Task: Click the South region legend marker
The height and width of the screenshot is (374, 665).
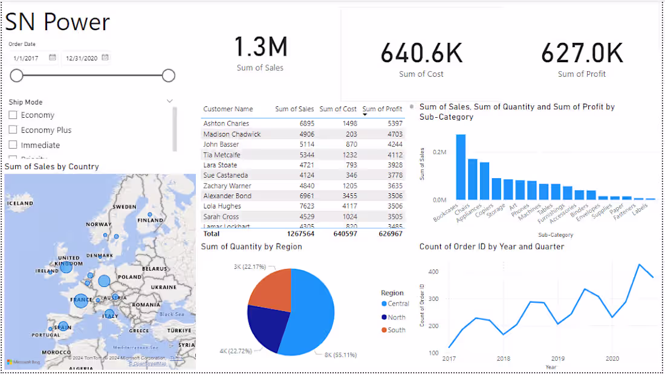Action: click(384, 330)
